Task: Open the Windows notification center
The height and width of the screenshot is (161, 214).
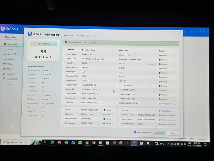Action: click(x=205, y=144)
